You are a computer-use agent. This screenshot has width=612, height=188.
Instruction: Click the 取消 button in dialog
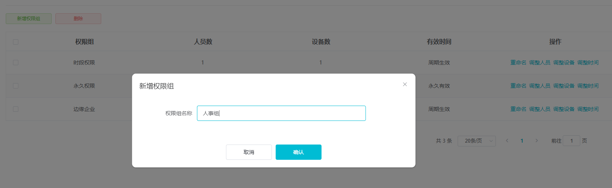pyautogui.click(x=249, y=152)
